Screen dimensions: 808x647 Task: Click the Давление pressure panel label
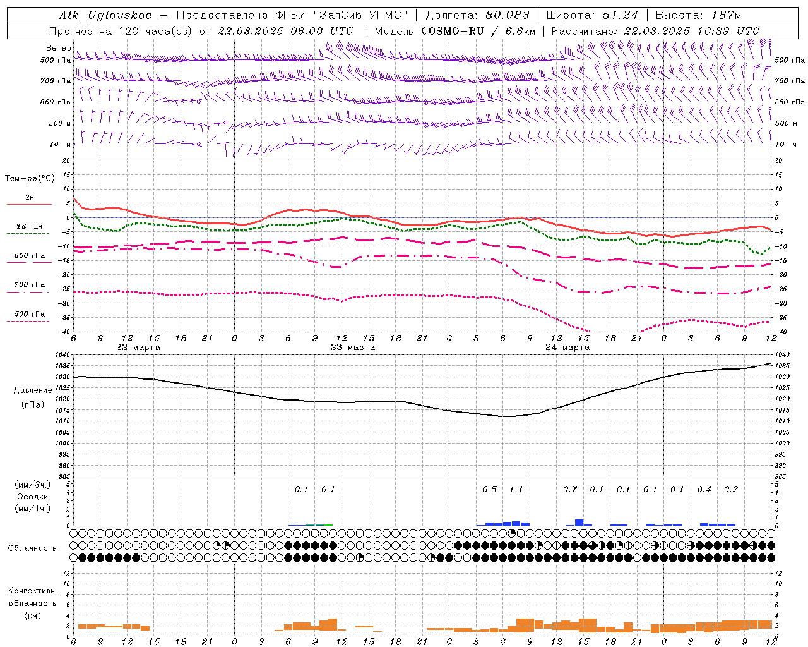[x=32, y=390]
